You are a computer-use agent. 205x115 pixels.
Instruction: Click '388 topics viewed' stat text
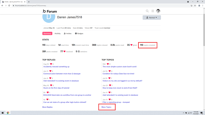click(100, 45)
